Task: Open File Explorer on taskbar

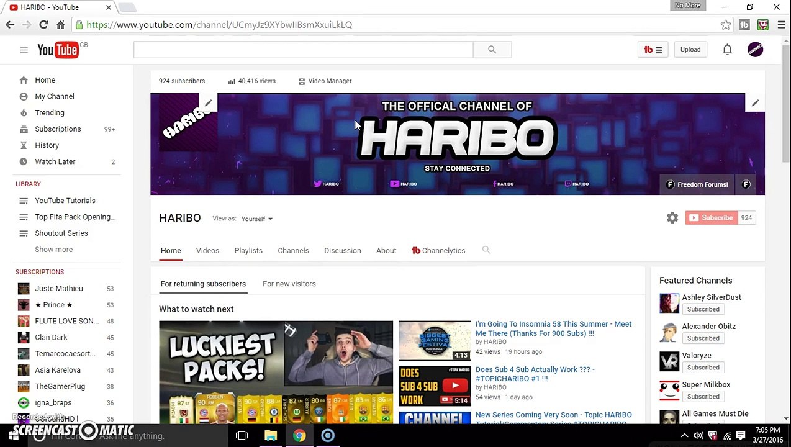Action: click(271, 436)
